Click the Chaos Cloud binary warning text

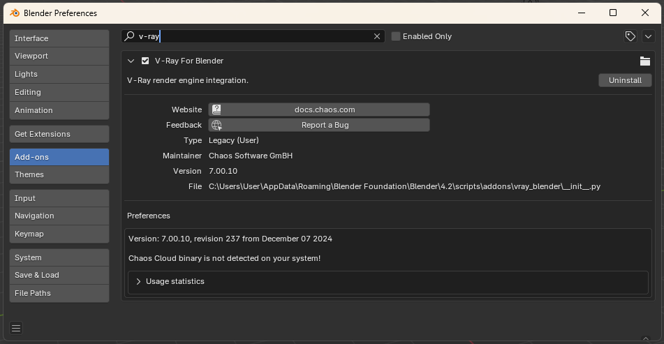224,258
